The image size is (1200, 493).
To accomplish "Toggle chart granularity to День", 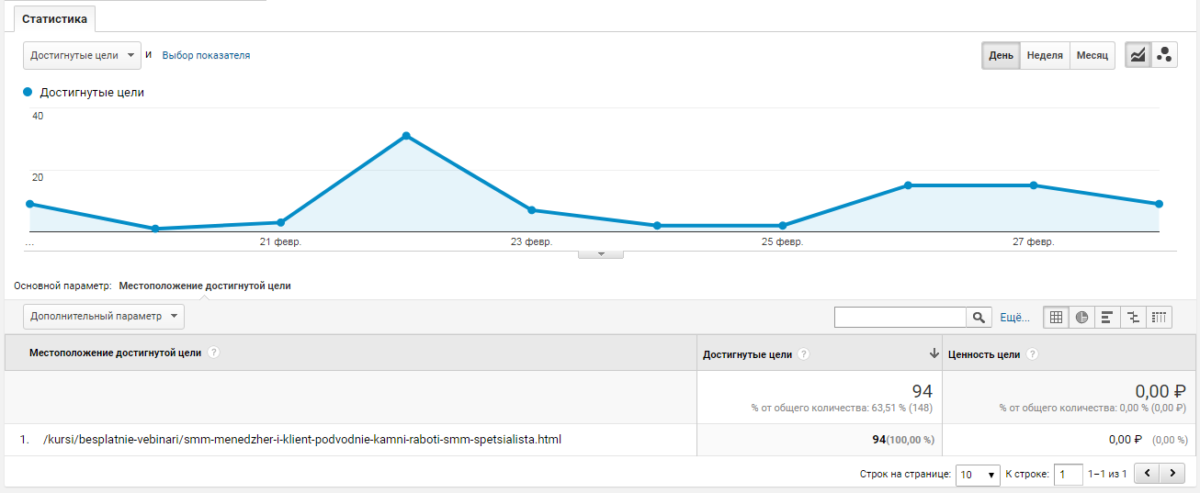I will [x=1001, y=55].
